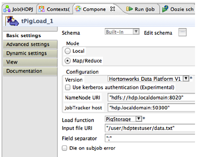Close the Component tab
The image size is (197, 157).
point(113,9)
